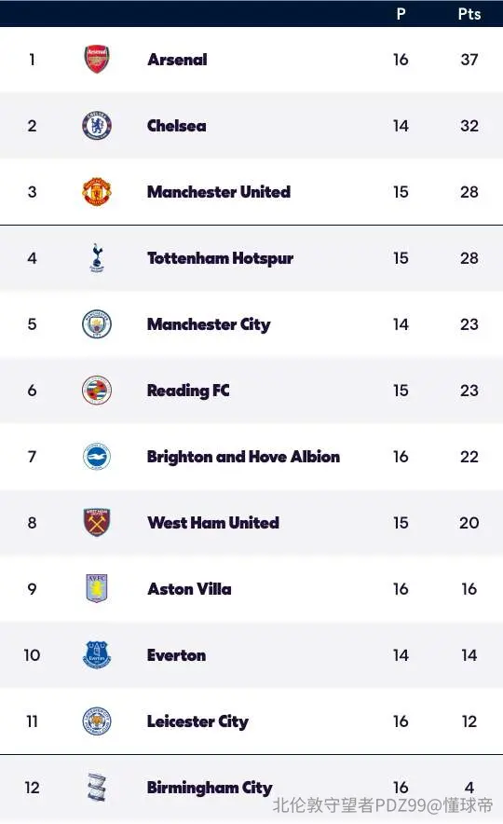
Task: Click the Reading FC crest
Action: click(x=97, y=390)
